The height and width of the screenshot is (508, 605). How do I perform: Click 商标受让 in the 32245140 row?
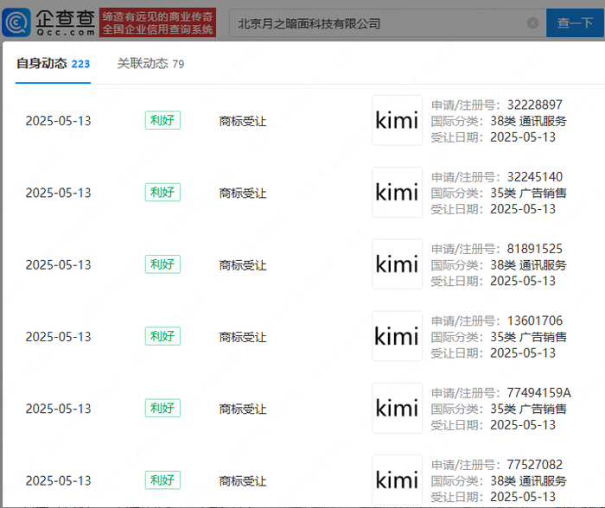click(243, 193)
